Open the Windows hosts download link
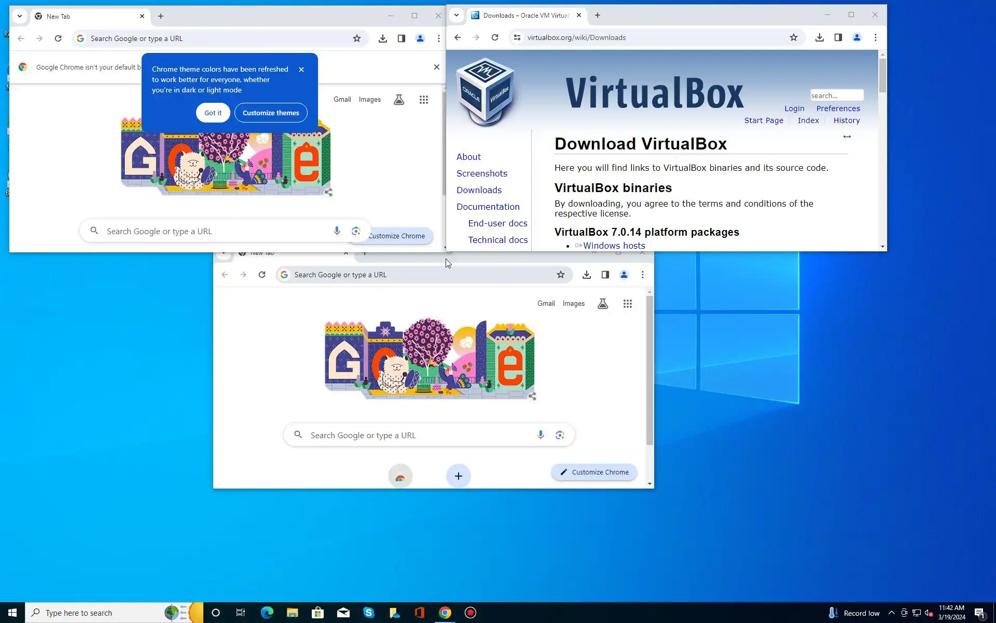Viewport: 996px width, 623px height. (614, 246)
